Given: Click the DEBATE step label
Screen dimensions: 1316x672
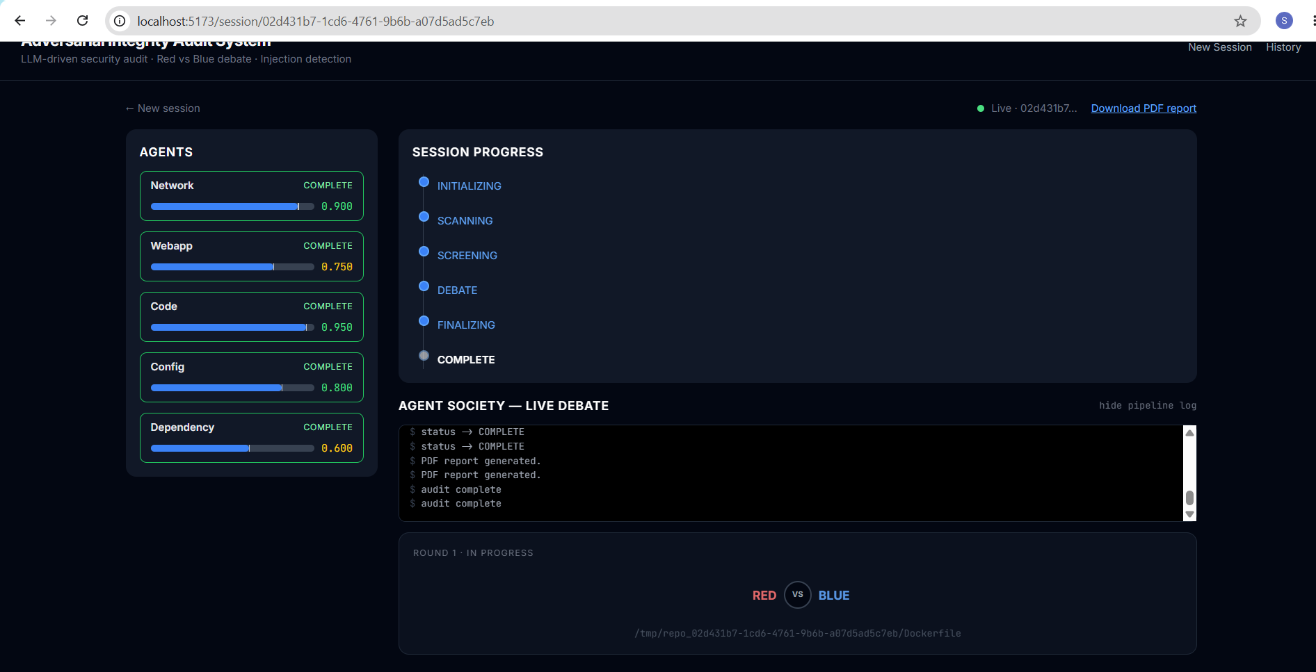Looking at the screenshot, I should (x=457, y=290).
